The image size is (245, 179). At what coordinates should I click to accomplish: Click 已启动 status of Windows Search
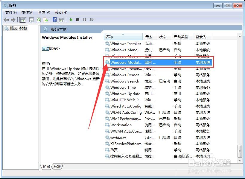pyautogui.click(x=165, y=81)
